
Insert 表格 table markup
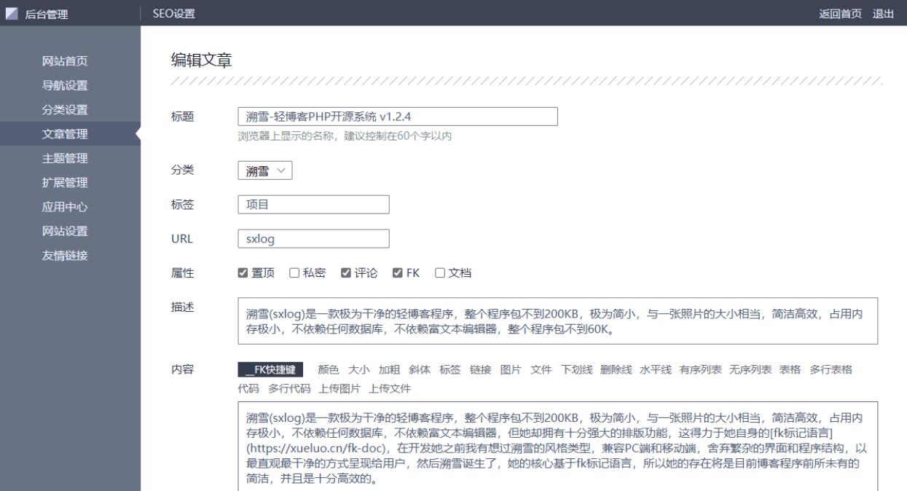pyautogui.click(x=790, y=369)
